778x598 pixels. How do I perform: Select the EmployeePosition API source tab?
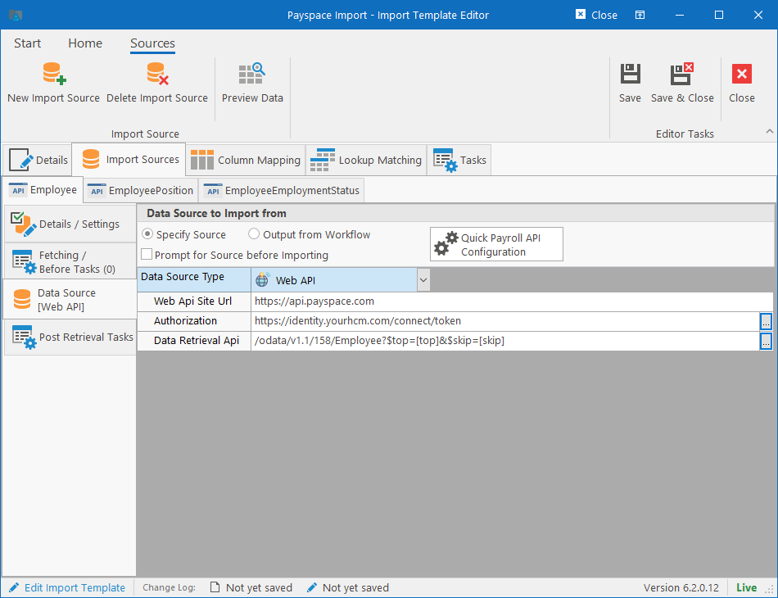[x=140, y=191]
